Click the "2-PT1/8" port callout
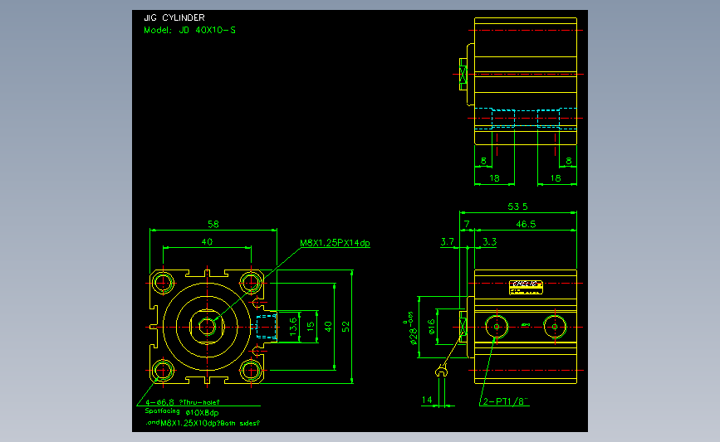Image resolution: width=720 pixels, height=442 pixels. [x=506, y=401]
